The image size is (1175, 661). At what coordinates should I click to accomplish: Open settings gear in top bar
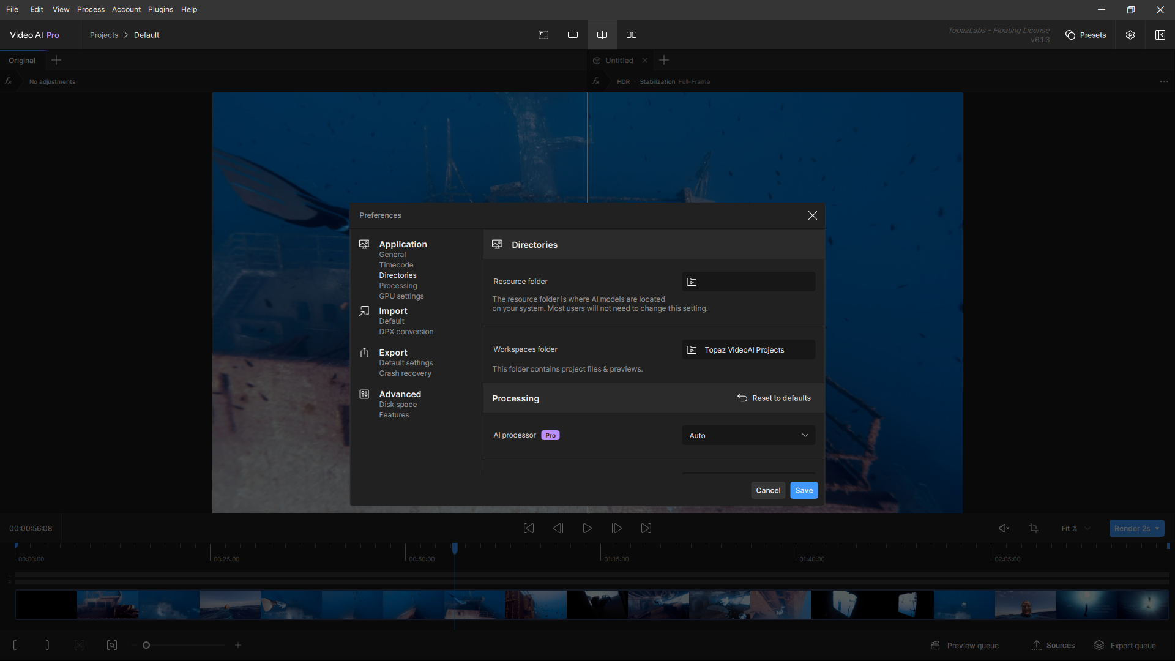tap(1130, 35)
